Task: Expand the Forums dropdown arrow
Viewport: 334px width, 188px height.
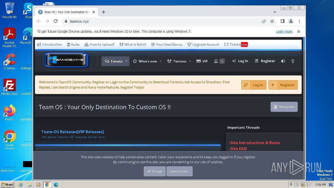Action: [126, 61]
